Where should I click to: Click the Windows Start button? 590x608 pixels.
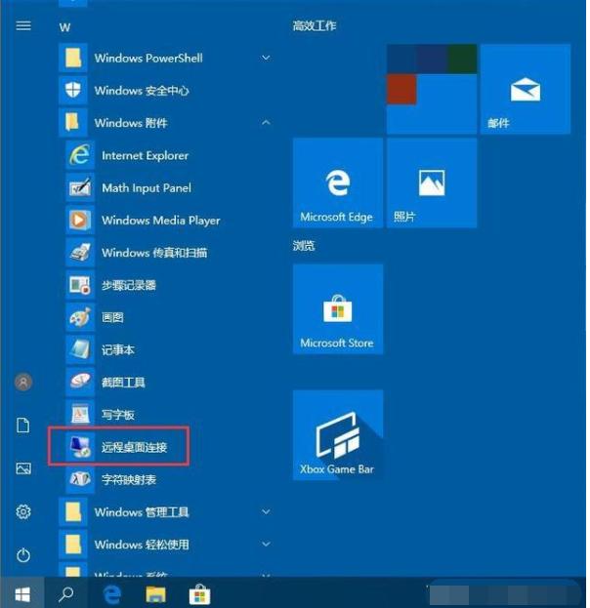coord(22,594)
